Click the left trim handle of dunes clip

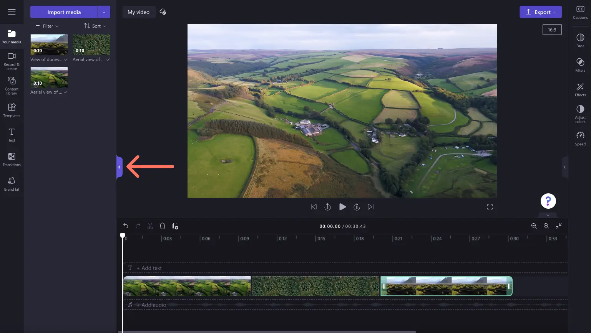pos(383,286)
